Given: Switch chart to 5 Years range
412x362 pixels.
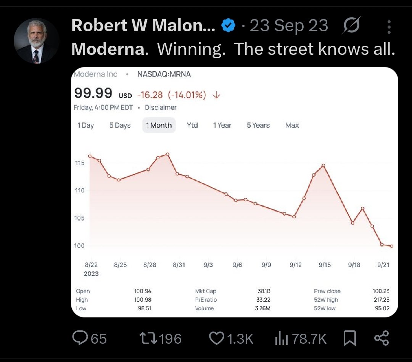Looking at the screenshot, I should tap(258, 125).
